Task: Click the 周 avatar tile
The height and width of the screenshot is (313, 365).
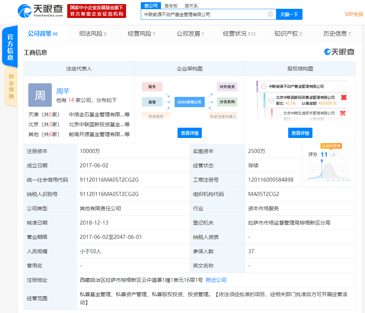Action: [x=40, y=95]
